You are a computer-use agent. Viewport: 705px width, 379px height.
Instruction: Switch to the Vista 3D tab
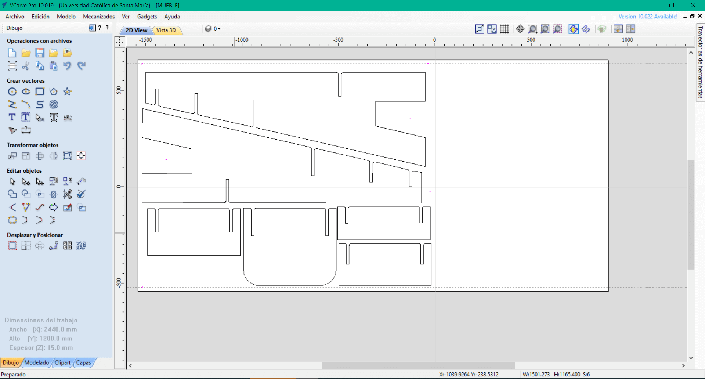[166, 30]
